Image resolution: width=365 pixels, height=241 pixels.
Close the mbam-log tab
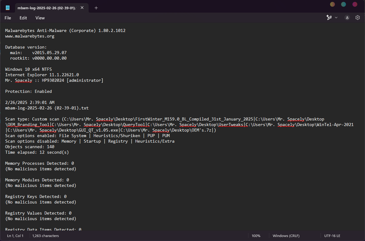click(x=82, y=8)
